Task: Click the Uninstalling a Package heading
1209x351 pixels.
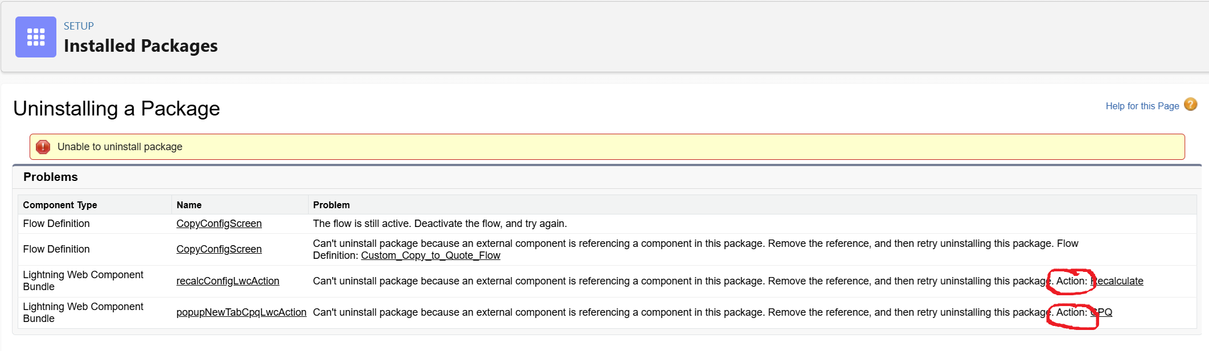Action: [x=117, y=108]
